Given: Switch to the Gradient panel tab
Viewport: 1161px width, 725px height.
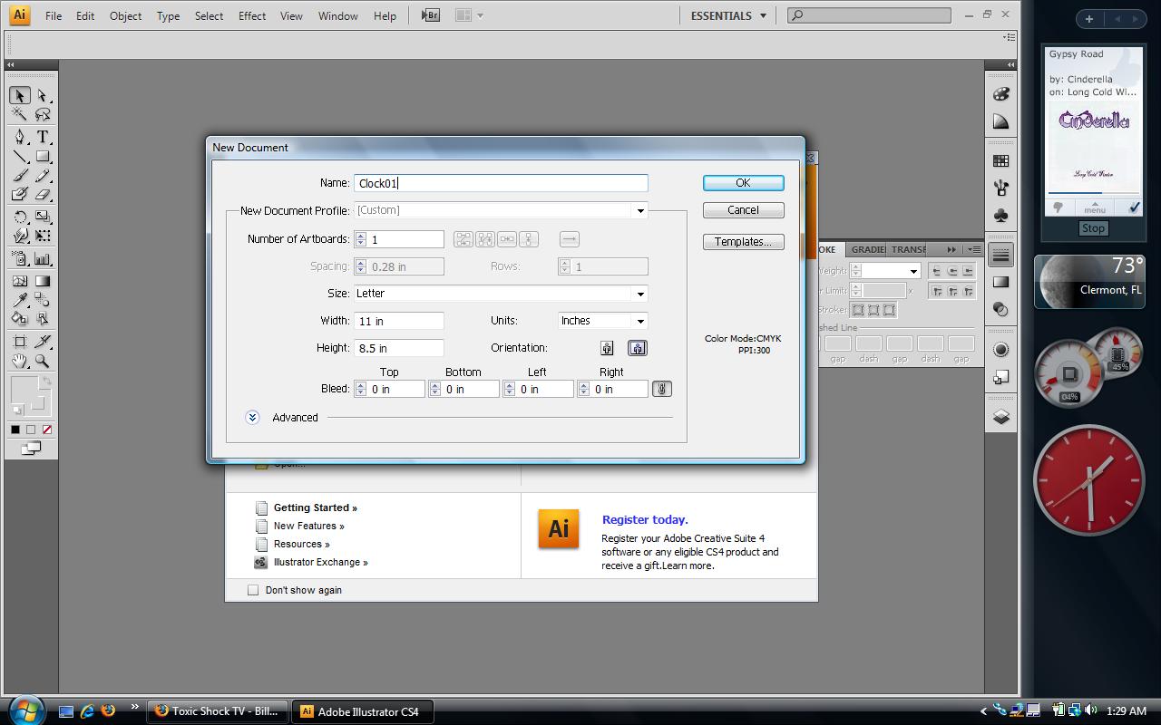Looking at the screenshot, I should (866, 249).
